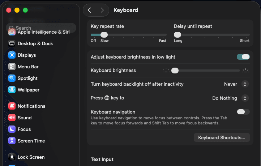This screenshot has width=261, height=166.
Task: Select the Menu Bar toggle icon
Action: click(x=12, y=67)
